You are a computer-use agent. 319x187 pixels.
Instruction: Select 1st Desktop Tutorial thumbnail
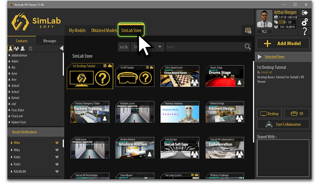coord(90,76)
